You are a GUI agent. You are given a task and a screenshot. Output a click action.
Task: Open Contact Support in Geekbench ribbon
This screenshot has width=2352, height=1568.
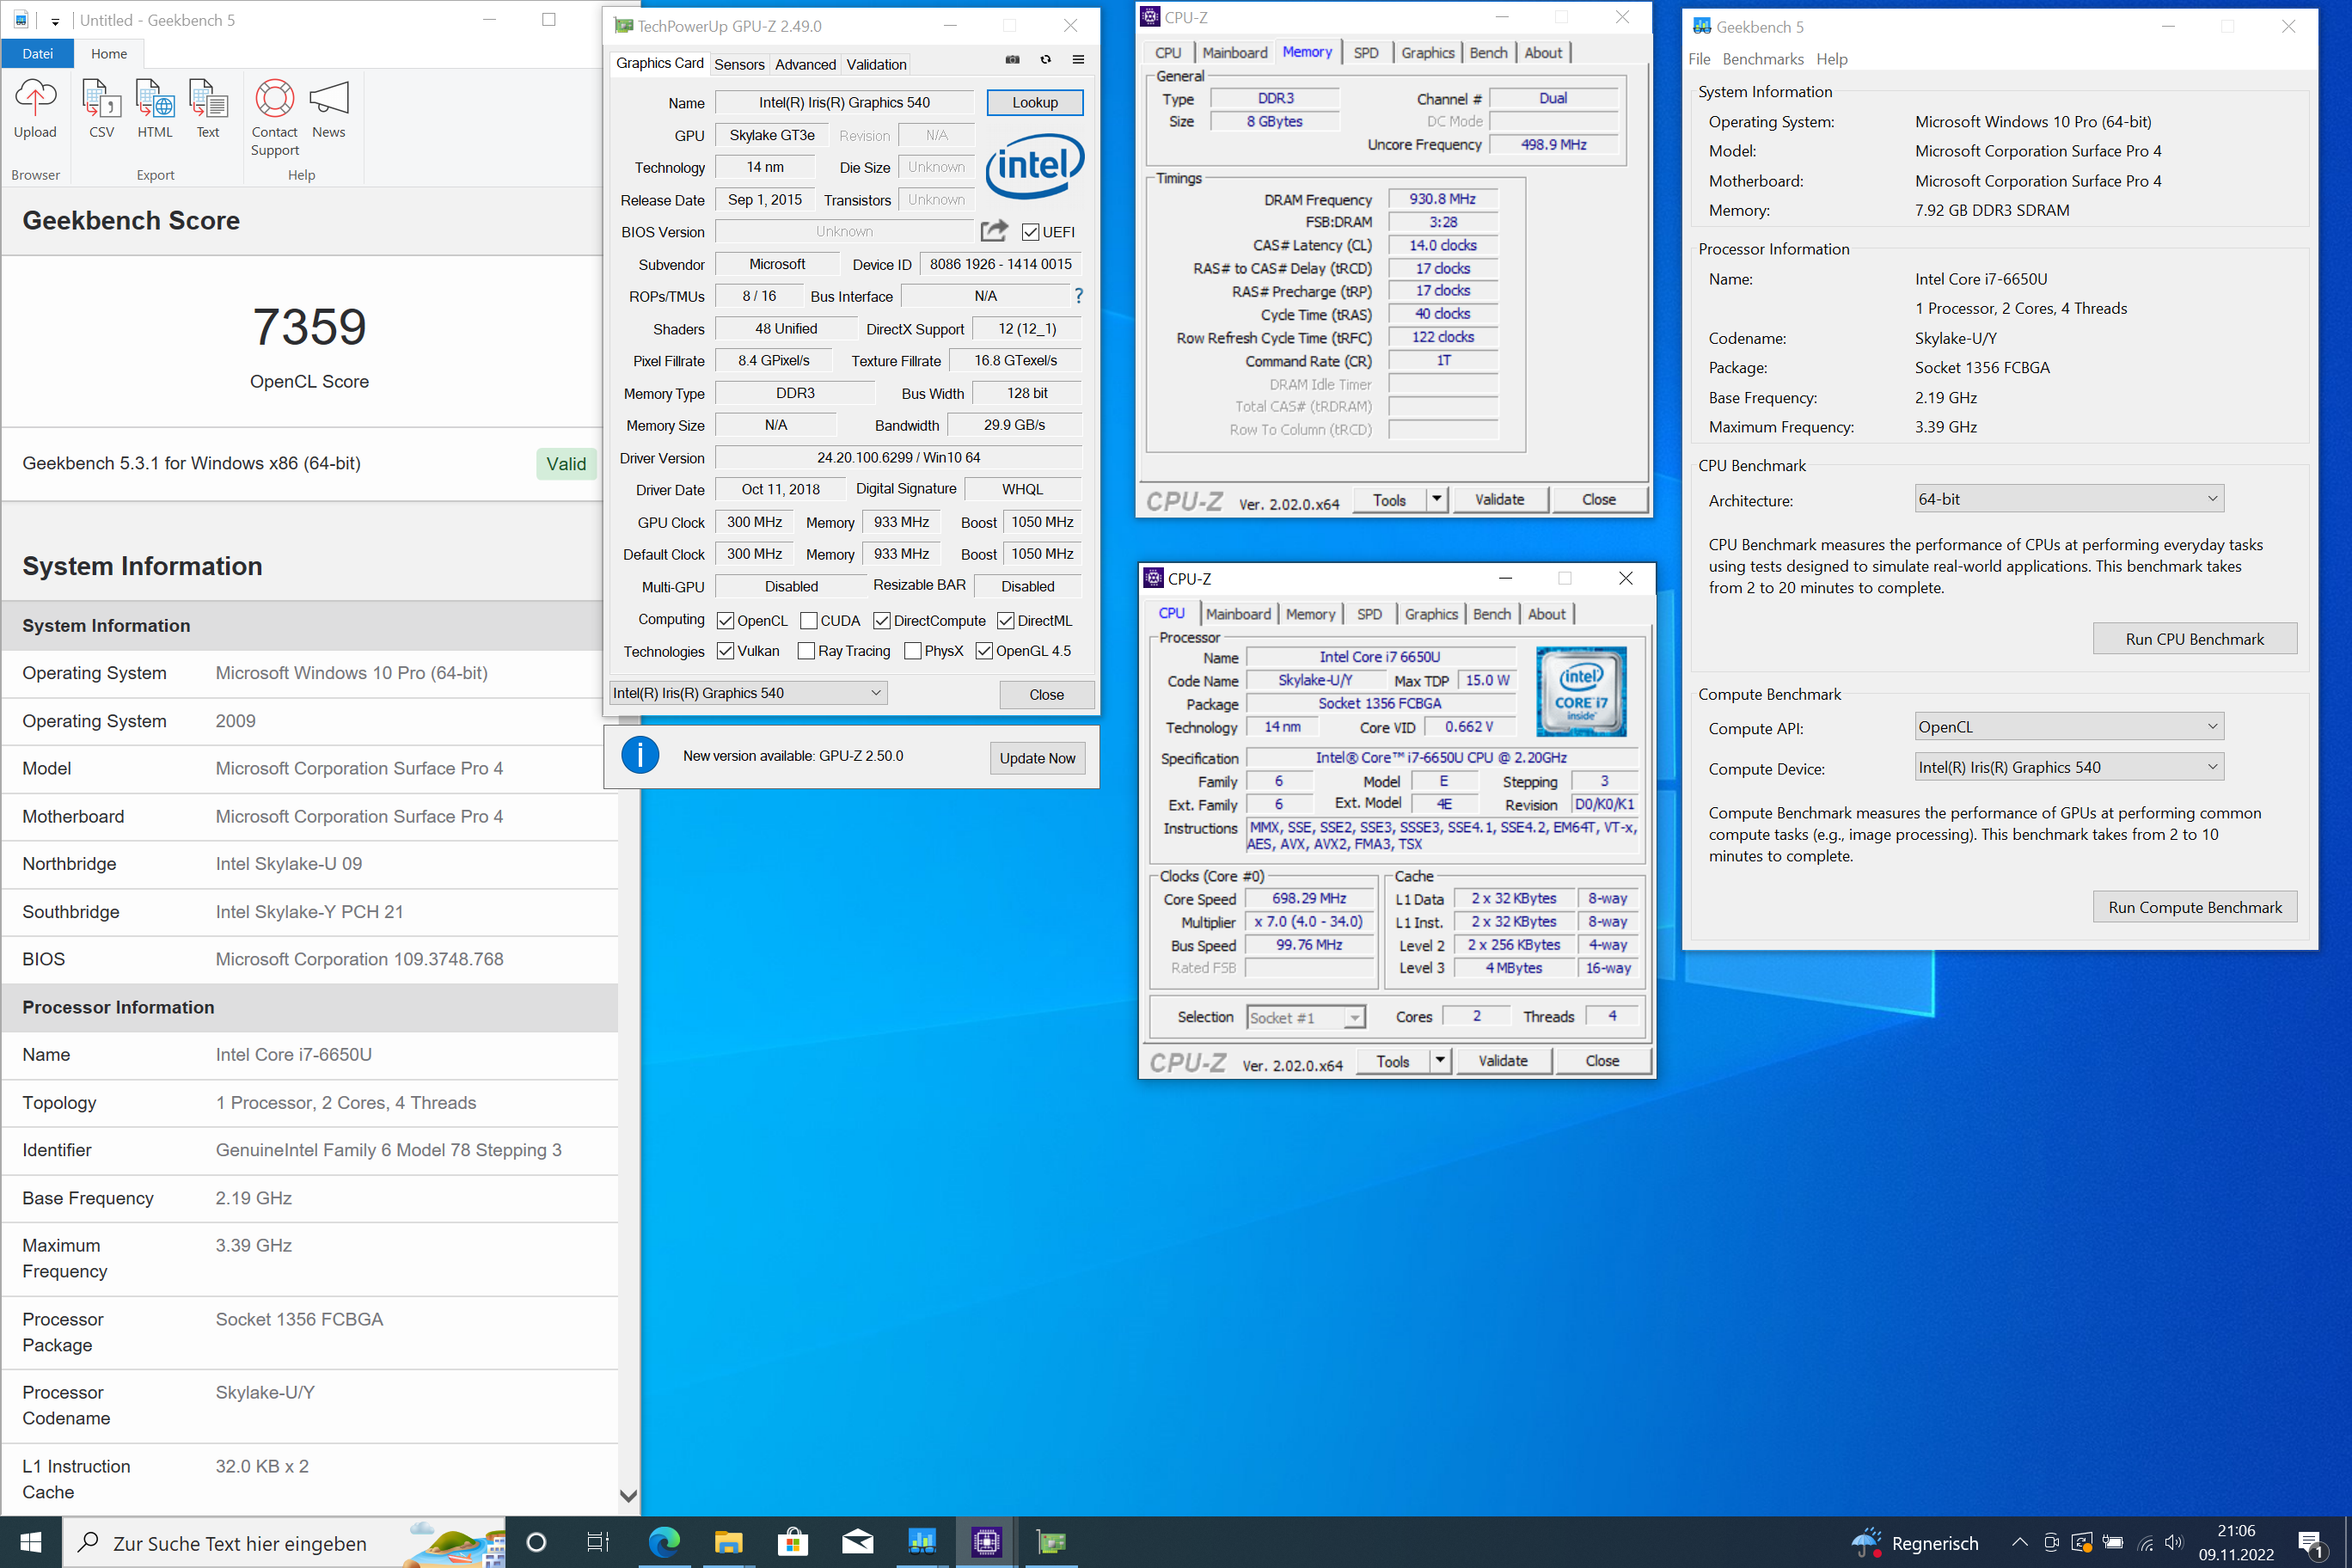(274, 118)
